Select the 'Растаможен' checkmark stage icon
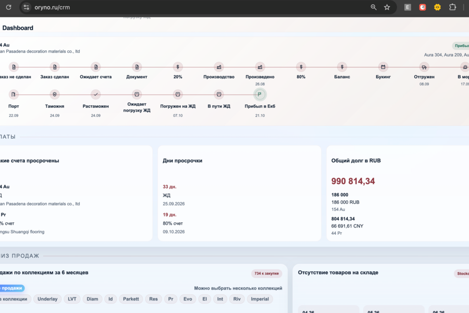469x313 pixels. [96, 94]
